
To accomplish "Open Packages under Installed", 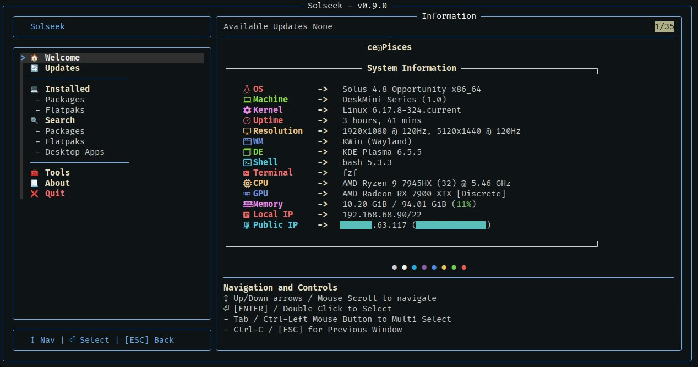I will (x=64, y=100).
